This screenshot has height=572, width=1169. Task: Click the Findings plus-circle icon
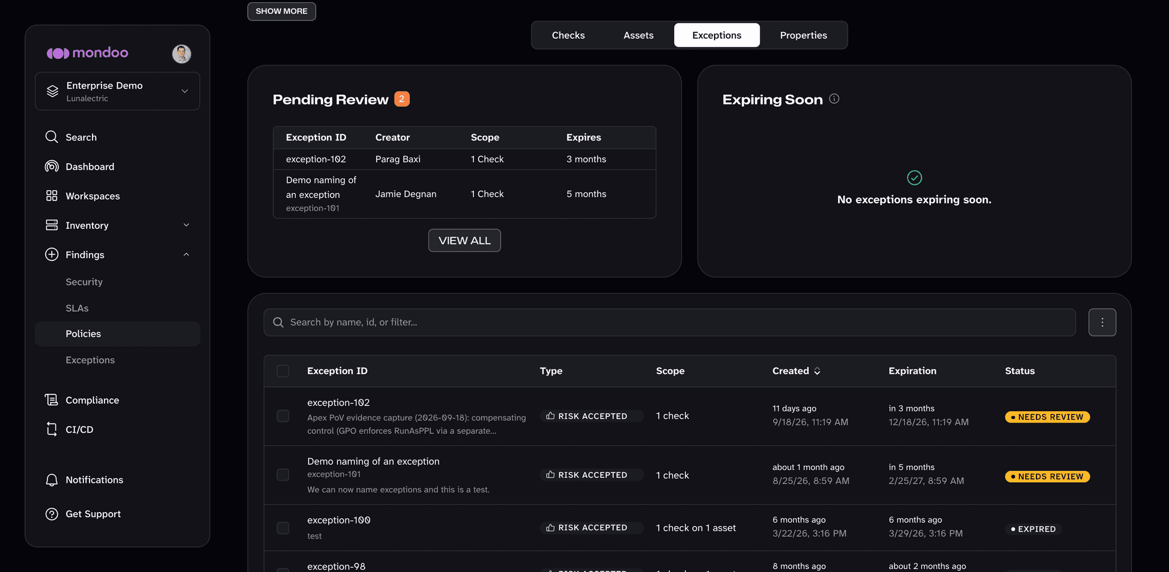point(52,255)
